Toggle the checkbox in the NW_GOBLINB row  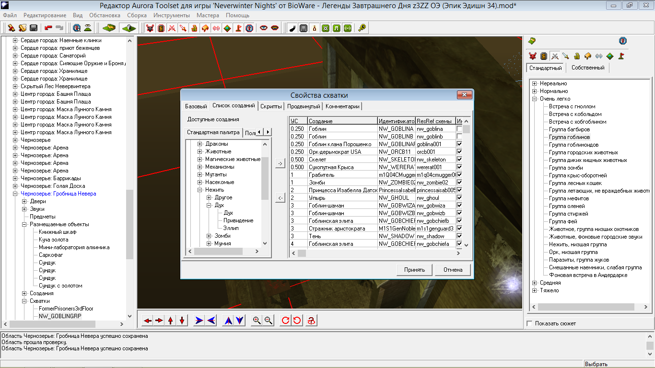coord(460,137)
